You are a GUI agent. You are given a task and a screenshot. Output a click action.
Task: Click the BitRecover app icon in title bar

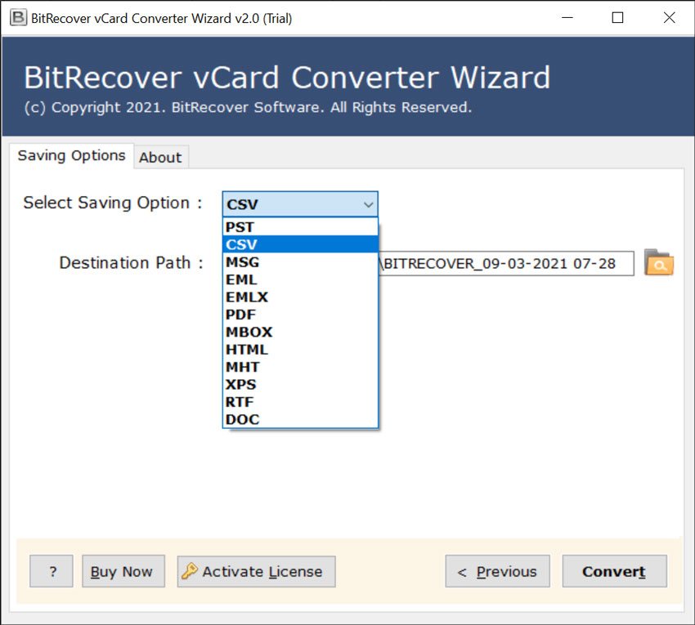18,18
